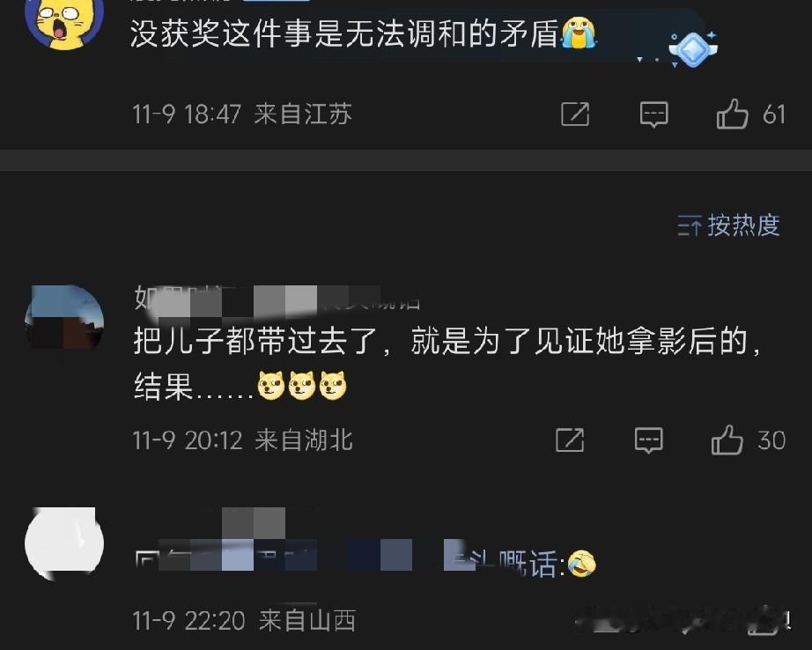The image size is (812, 650).
Task: Tap the blue diamond badge decoration
Action: [693, 48]
